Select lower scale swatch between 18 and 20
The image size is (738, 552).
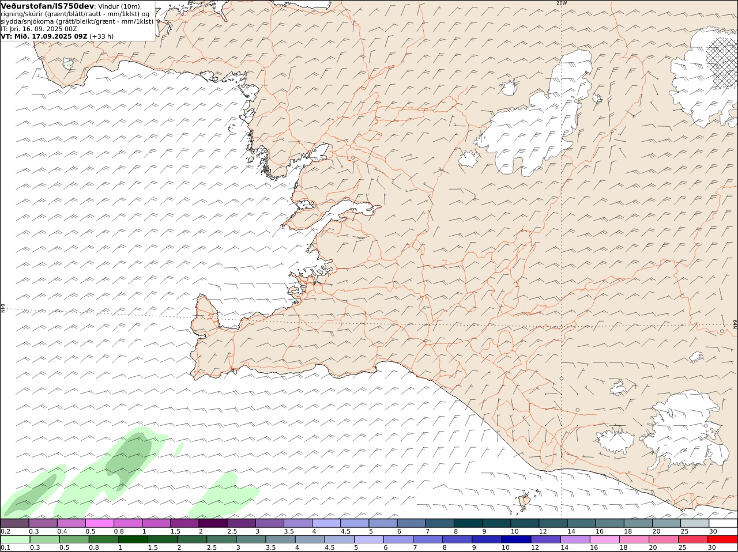633,539
